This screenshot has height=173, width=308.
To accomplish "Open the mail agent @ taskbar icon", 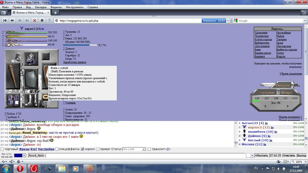I will tap(90, 168).
